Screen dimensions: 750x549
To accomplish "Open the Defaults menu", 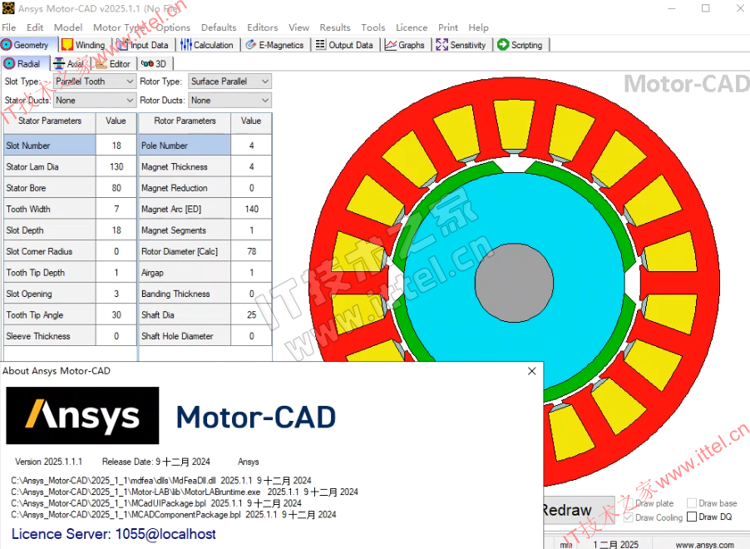I will 219,27.
